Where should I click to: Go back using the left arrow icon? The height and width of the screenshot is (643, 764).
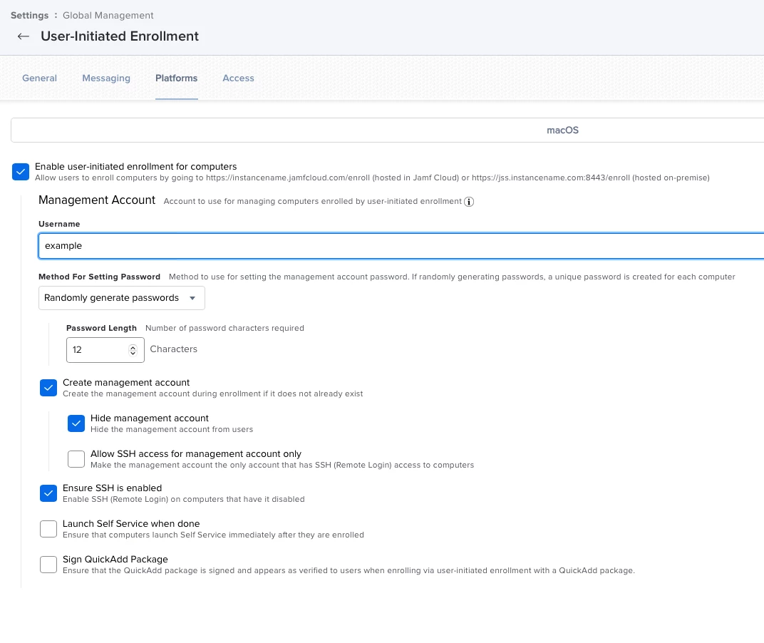tap(23, 36)
